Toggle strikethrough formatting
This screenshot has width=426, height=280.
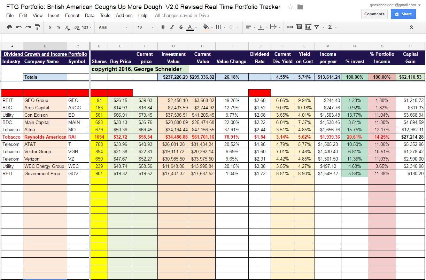pyautogui.click(x=181, y=27)
